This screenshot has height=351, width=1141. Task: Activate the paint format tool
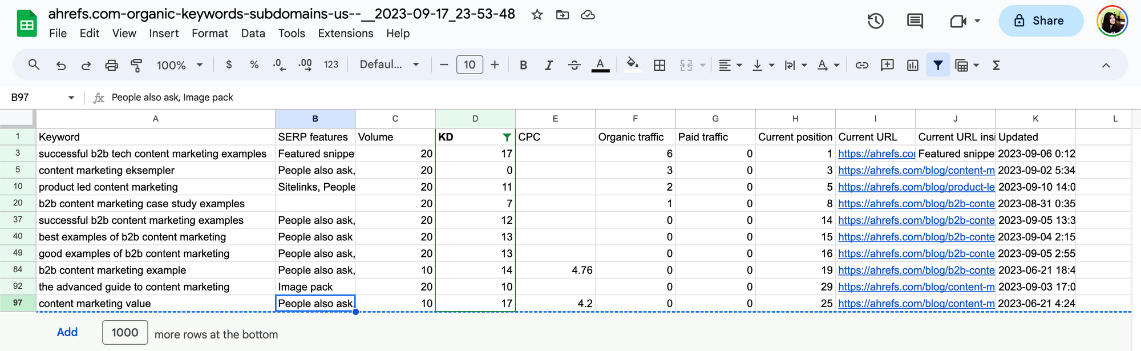click(136, 66)
